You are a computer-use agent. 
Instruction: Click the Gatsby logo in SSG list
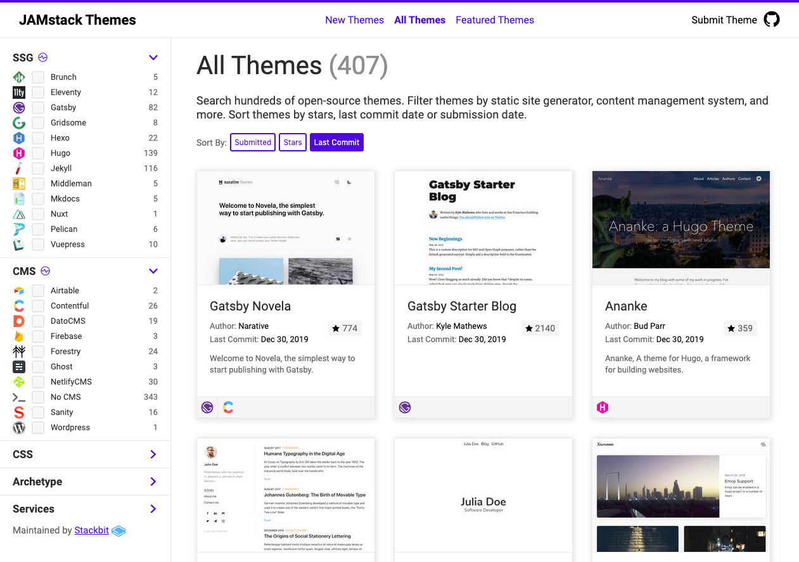(19, 108)
